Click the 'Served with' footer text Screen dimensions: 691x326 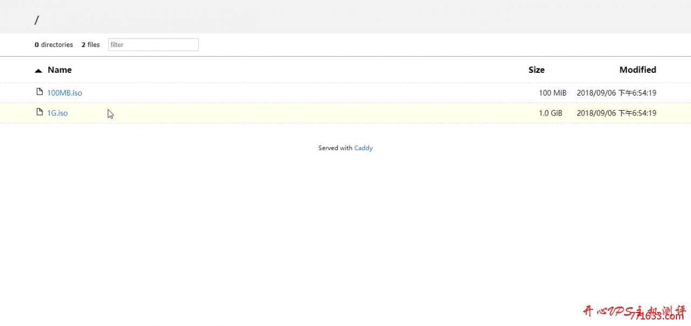[335, 148]
